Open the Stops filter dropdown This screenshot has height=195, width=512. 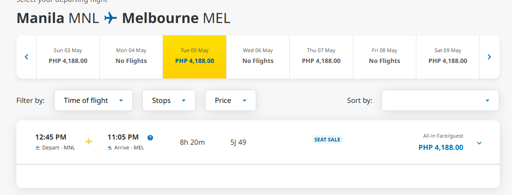tap(169, 100)
